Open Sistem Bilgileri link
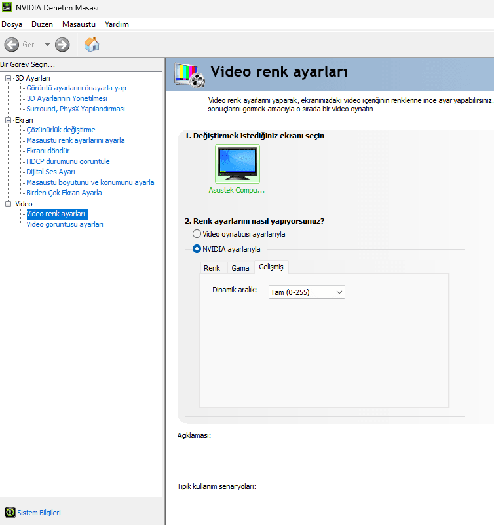Screen dimensions: 494x525 (x=39, y=513)
